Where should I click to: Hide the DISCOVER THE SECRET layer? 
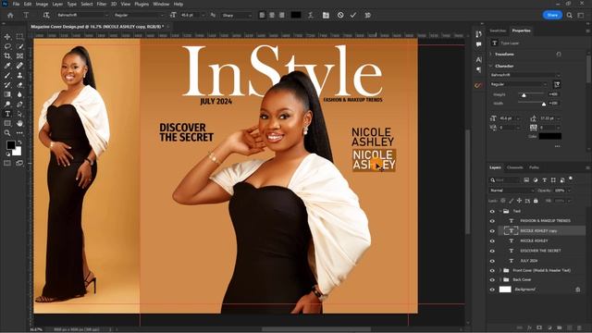pyautogui.click(x=492, y=251)
